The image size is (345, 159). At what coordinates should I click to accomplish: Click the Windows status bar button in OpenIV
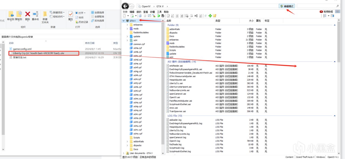pos(320,157)
